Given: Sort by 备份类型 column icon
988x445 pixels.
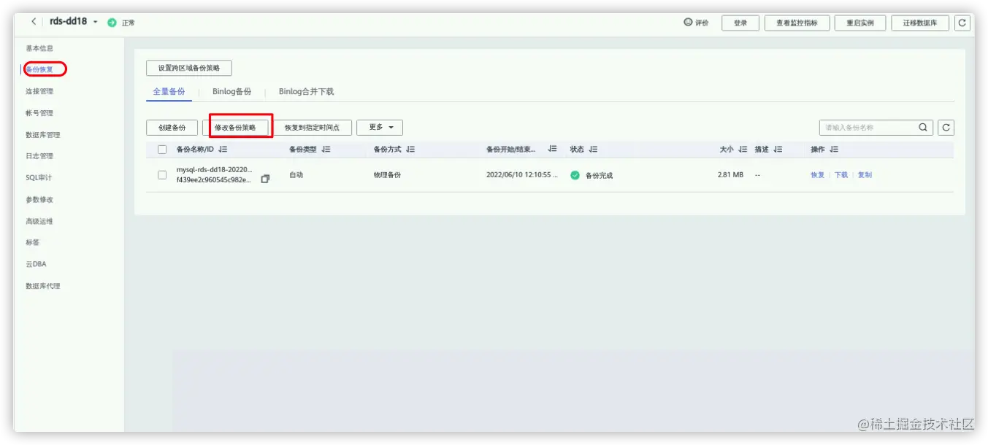Looking at the screenshot, I should coord(326,150).
